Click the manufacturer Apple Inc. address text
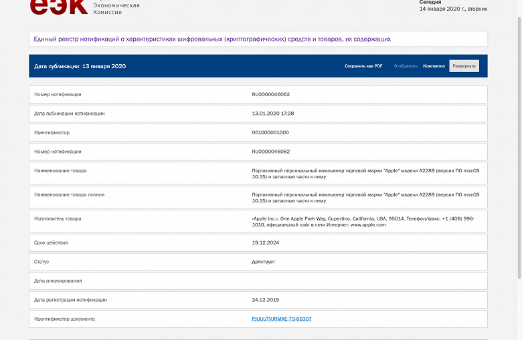Viewport: 522px width, 340px height. point(363,222)
